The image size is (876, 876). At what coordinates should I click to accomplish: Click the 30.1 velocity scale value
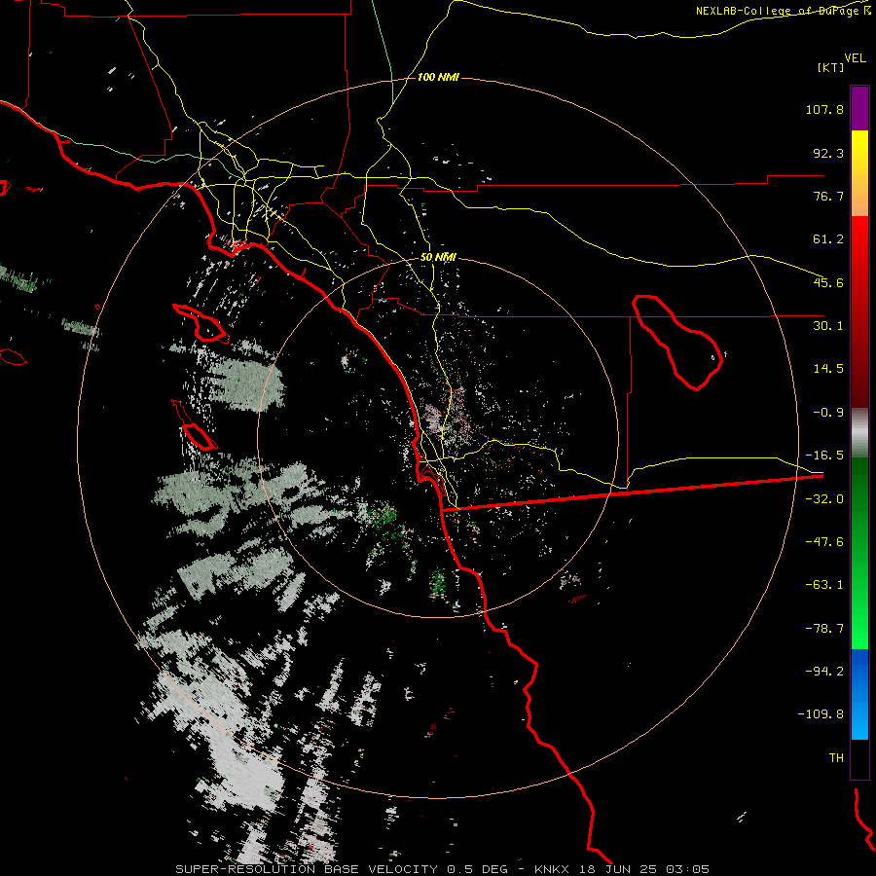[828, 326]
